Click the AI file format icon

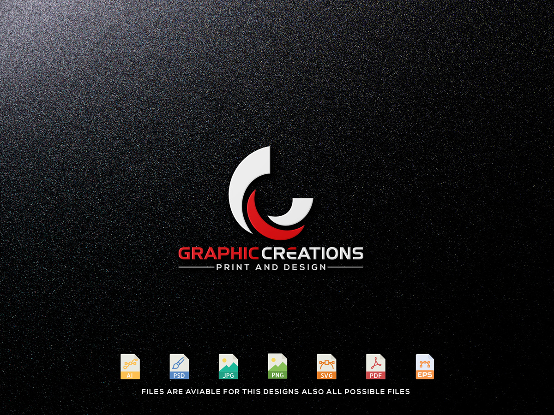[130, 367]
